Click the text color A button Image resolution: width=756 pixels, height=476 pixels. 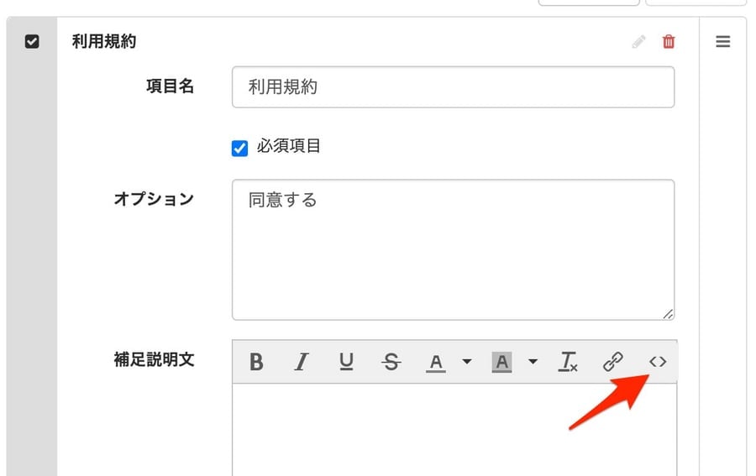pos(435,362)
